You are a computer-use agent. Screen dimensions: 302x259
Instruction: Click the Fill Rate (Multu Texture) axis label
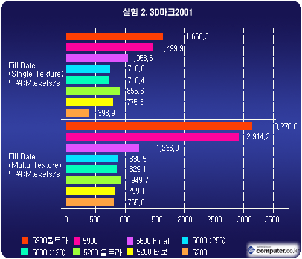click(x=34, y=165)
